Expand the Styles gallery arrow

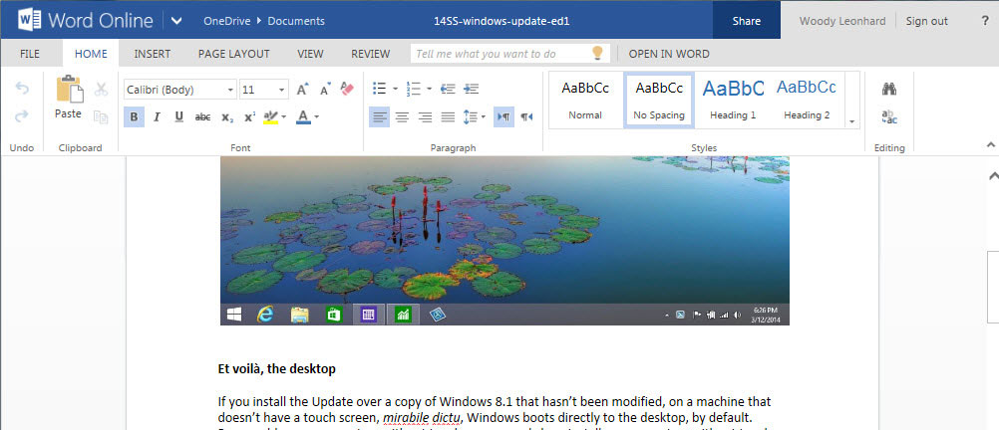[851, 121]
